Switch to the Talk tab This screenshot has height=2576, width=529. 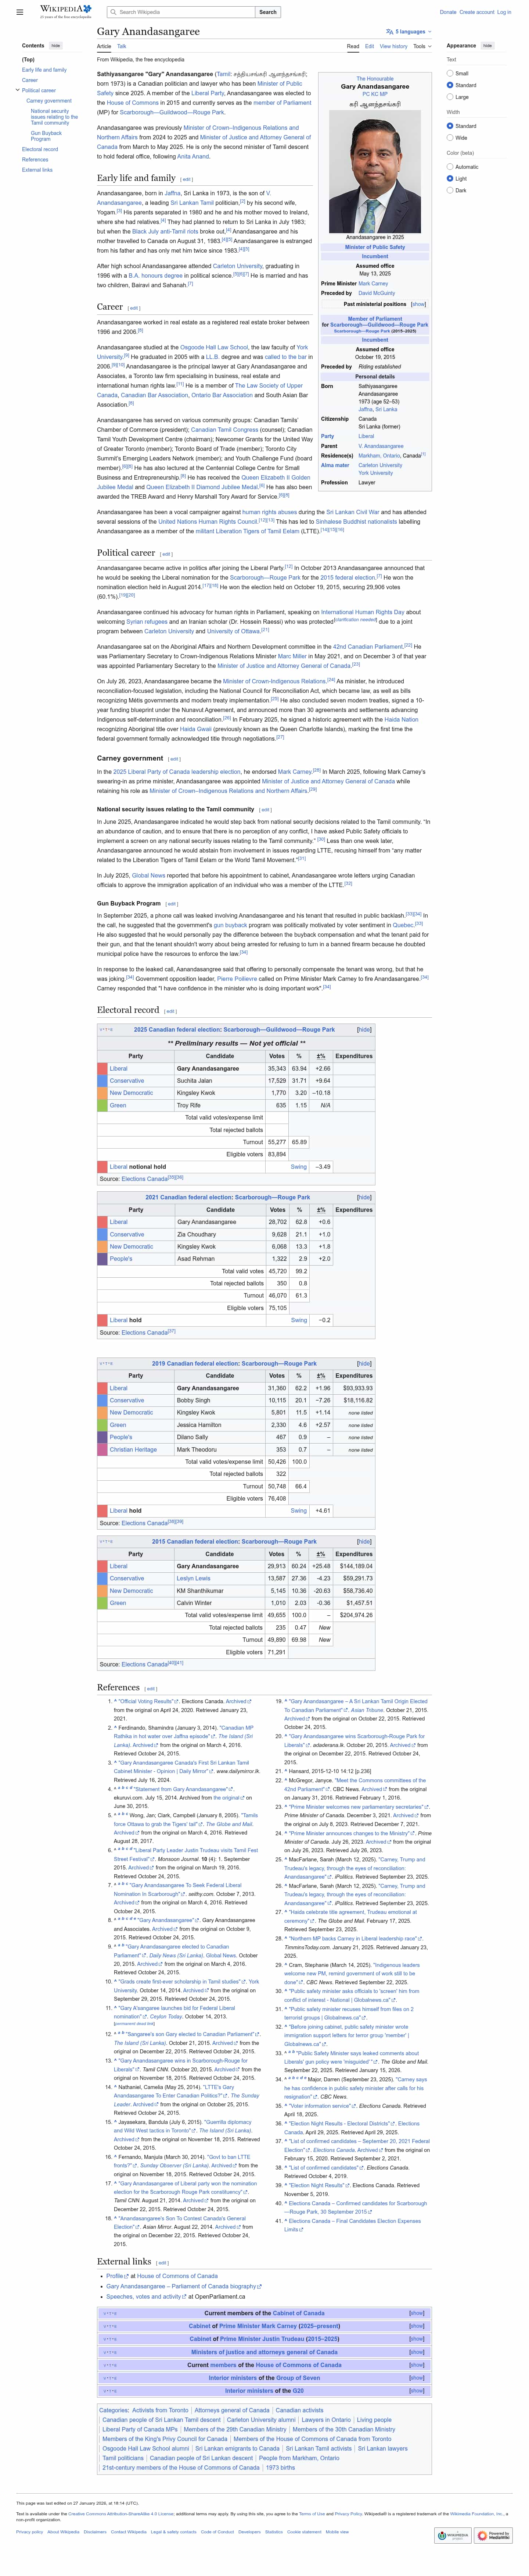pos(122,46)
